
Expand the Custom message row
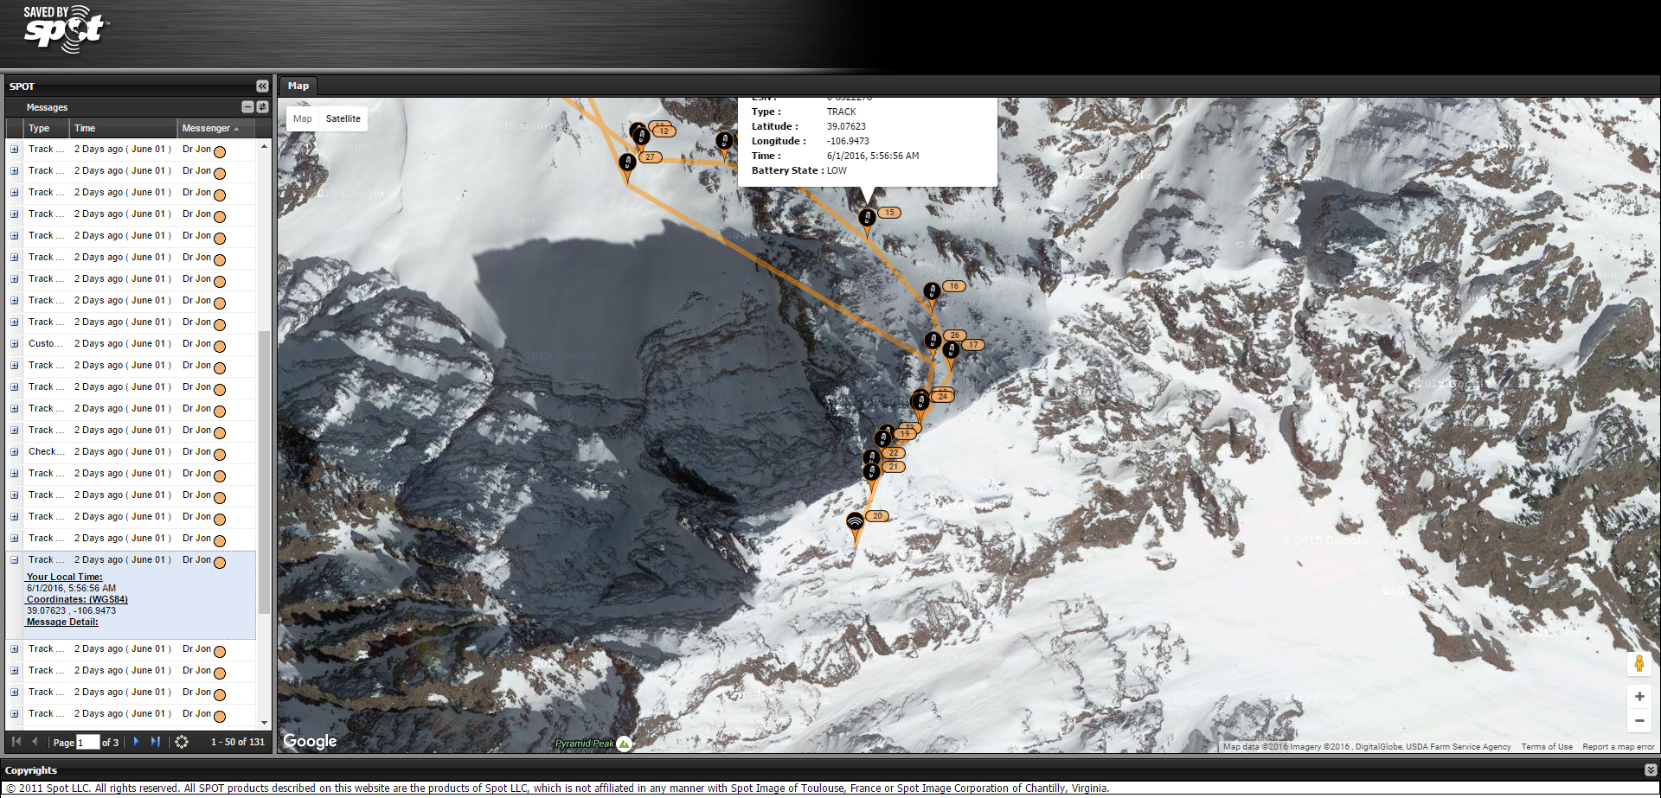14,344
